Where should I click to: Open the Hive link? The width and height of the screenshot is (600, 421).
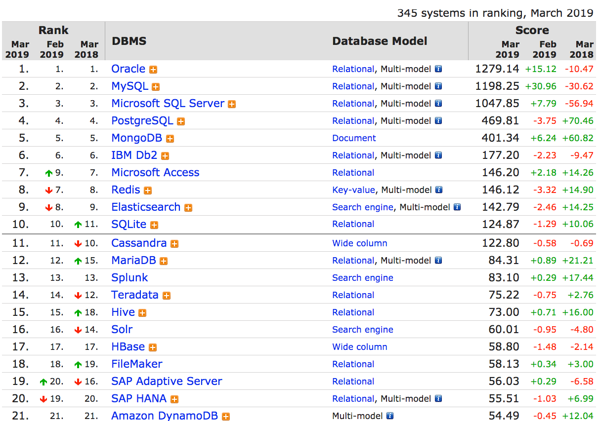(x=123, y=312)
